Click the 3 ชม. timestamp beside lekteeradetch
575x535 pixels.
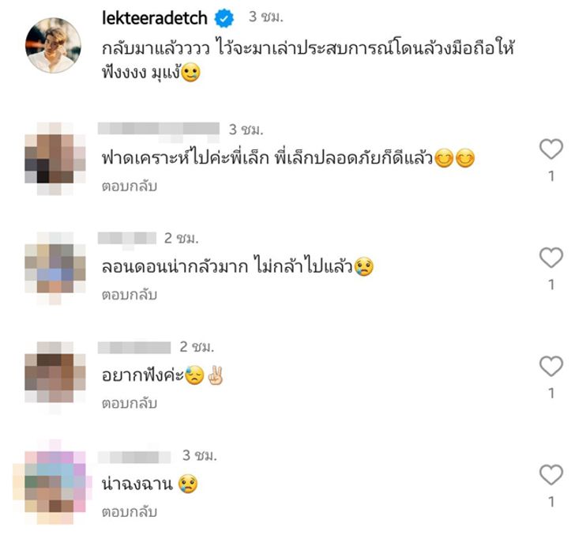(266, 17)
